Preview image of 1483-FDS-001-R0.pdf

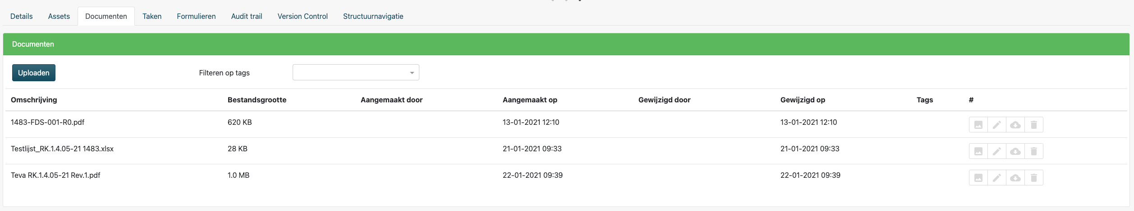click(x=978, y=125)
